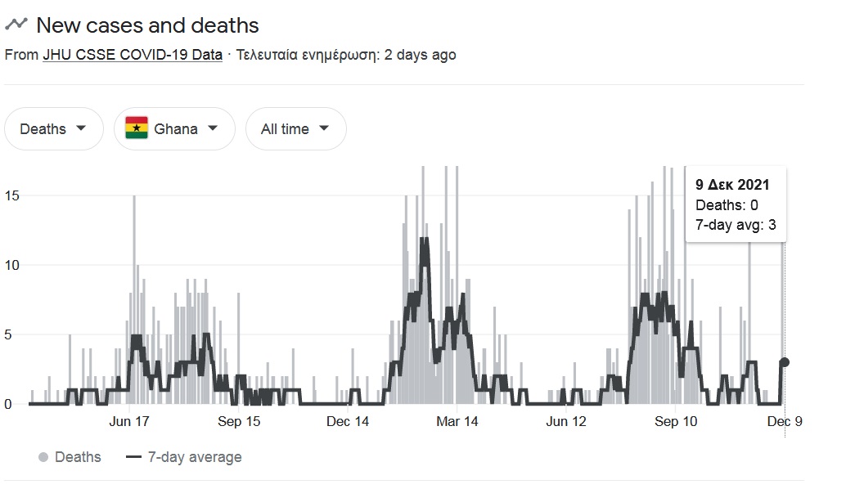855x489 pixels.
Task: Click the Τελευταία ενημέρωση update text
Action: [345, 55]
